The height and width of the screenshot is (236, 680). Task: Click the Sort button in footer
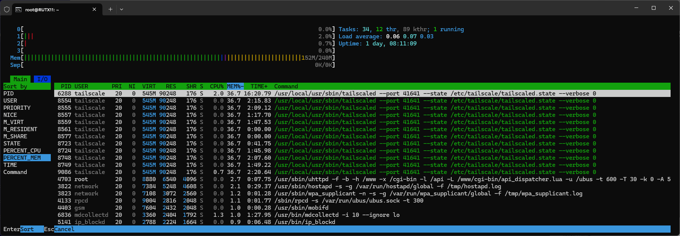(x=27, y=229)
